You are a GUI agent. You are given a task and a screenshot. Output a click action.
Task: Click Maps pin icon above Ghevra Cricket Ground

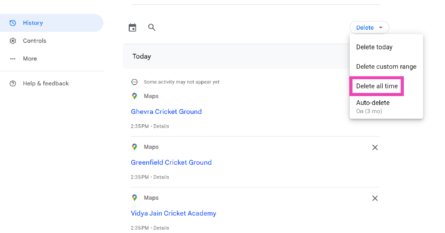[135, 96]
